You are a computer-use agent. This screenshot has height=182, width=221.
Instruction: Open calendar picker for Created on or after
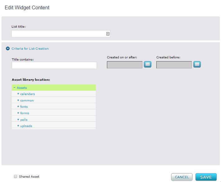click(x=148, y=64)
